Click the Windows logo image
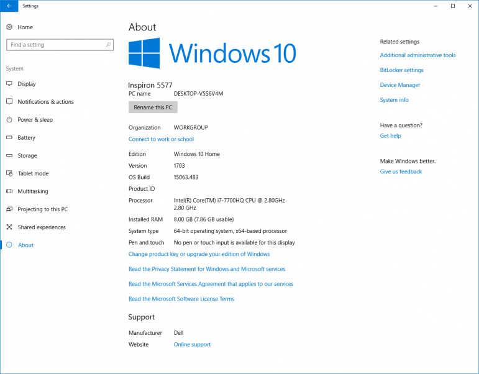 tap(144, 53)
